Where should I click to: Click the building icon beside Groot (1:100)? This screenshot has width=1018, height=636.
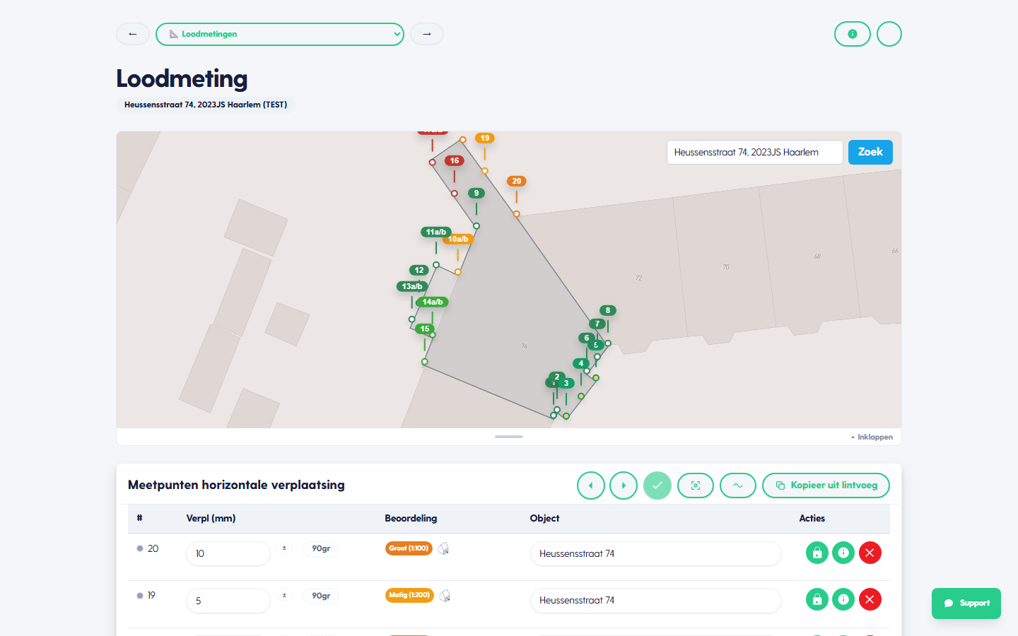point(444,548)
